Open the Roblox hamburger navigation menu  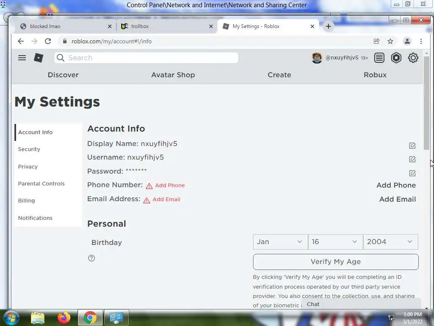point(22,58)
